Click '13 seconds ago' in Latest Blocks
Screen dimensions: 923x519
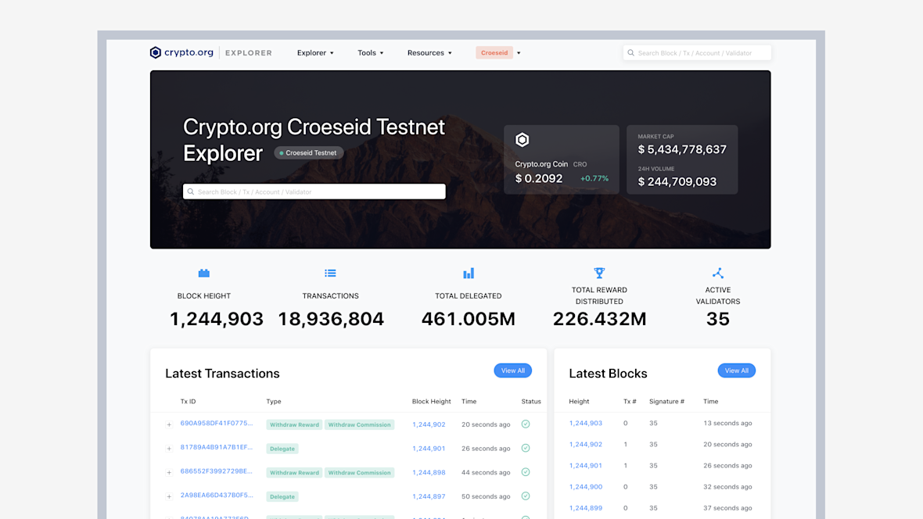727,423
